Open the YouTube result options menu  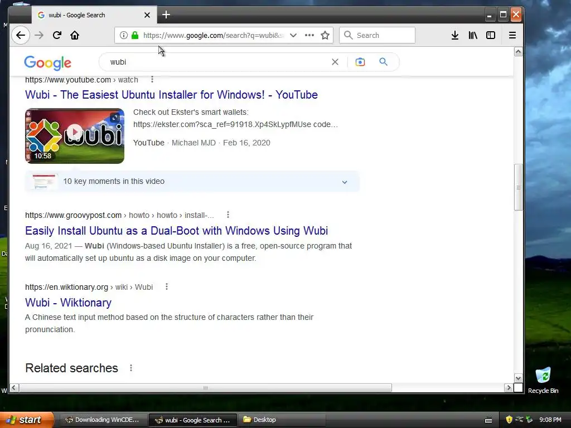point(152,79)
